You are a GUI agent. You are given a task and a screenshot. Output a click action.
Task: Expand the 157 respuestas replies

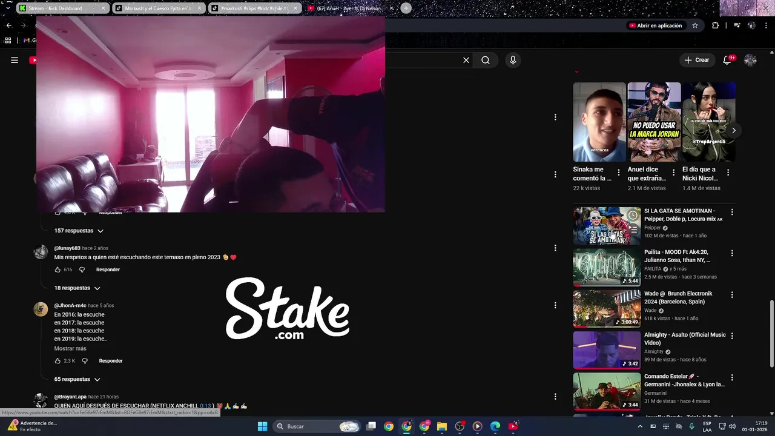point(79,231)
